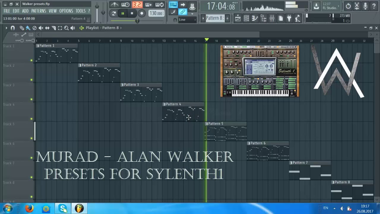The height and width of the screenshot is (214, 380).
Task: Toggle the overdub blend recording button
Action: (148, 5)
